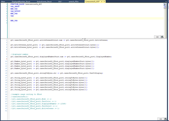Click the '//example usage writing to PDout' comment
Image resolution: width=169 pixels, height=121 pixels.
pos(26,94)
